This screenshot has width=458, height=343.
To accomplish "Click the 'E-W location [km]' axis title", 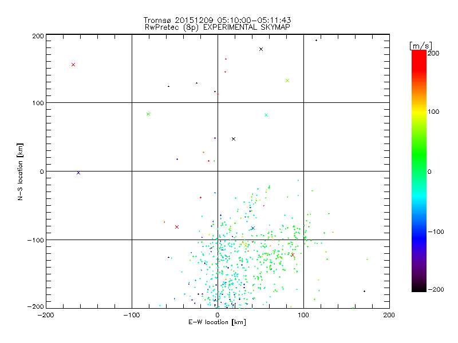I will pos(218,322).
